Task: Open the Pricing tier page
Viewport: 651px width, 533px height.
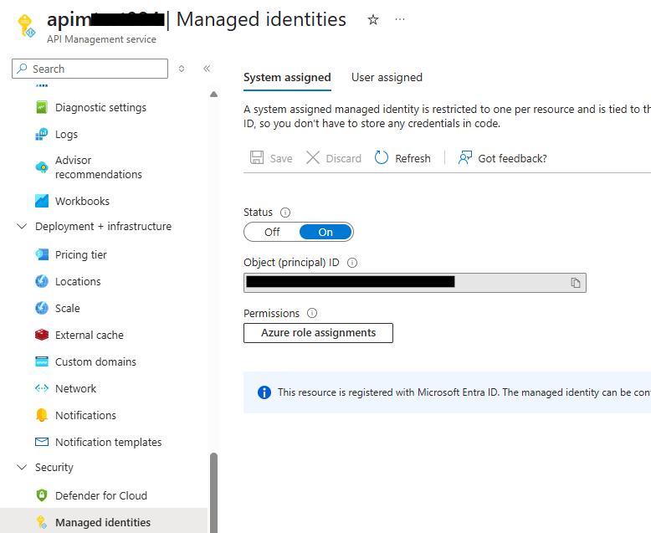Action: (x=81, y=254)
